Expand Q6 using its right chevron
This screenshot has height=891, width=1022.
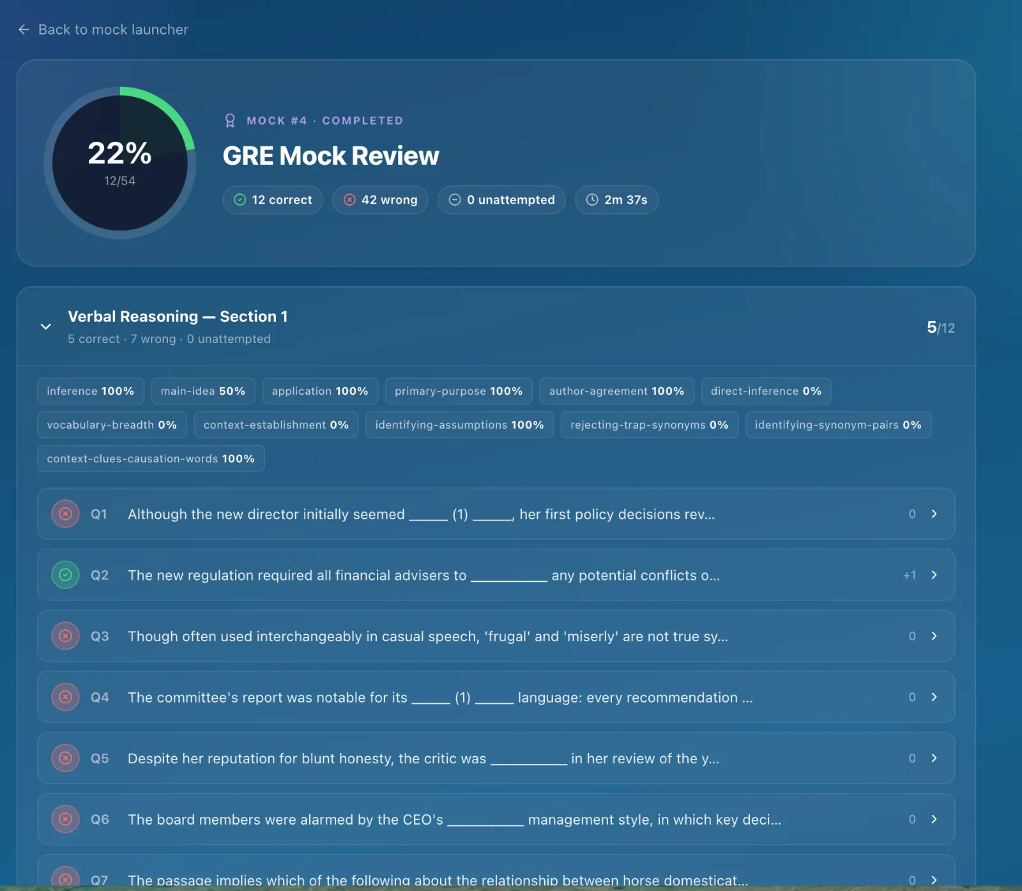coord(934,819)
